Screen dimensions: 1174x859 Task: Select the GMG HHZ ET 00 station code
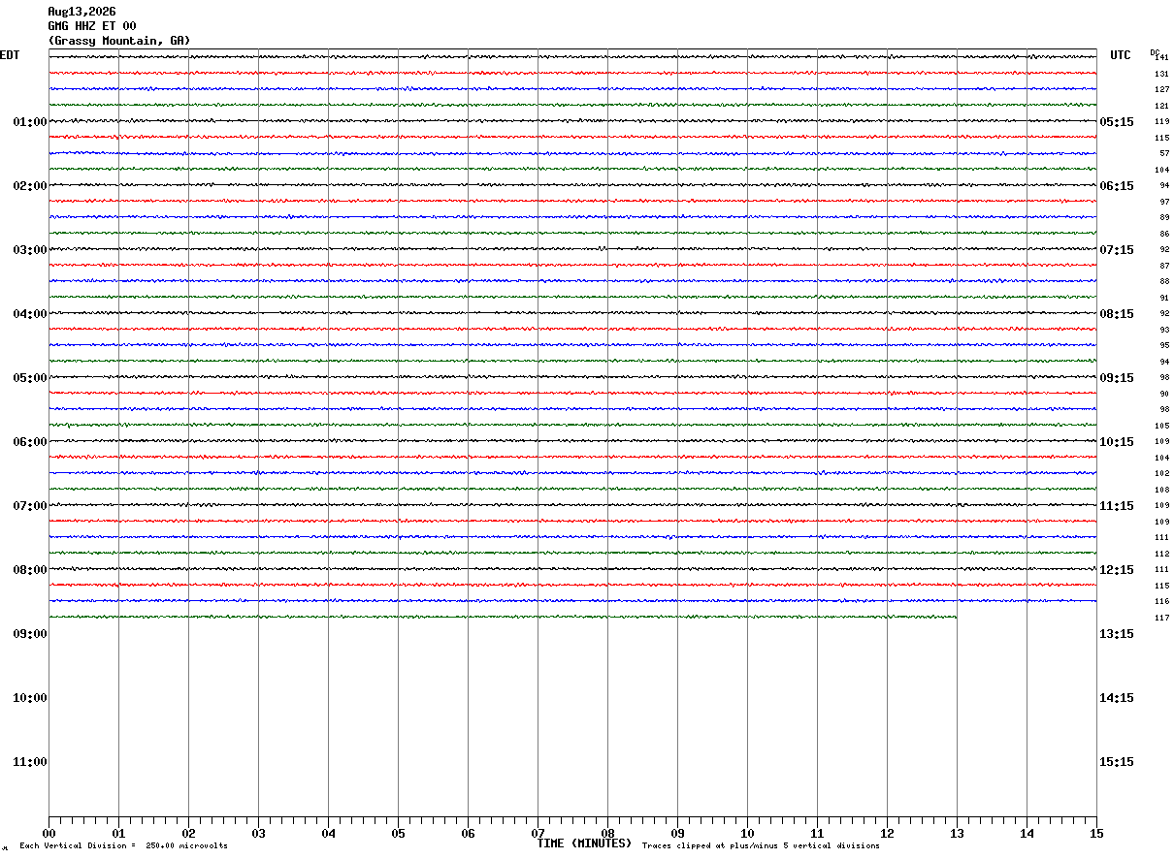click(92, 26)
